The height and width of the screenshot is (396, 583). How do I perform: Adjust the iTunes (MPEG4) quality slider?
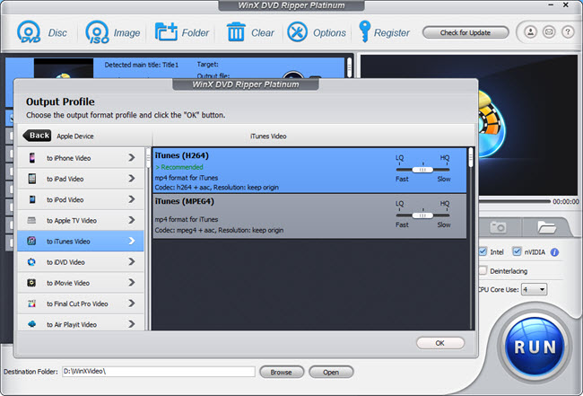pos(422,216)
